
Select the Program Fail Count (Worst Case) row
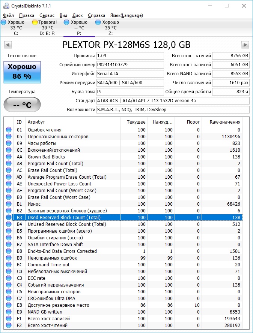tap(123, 191)
